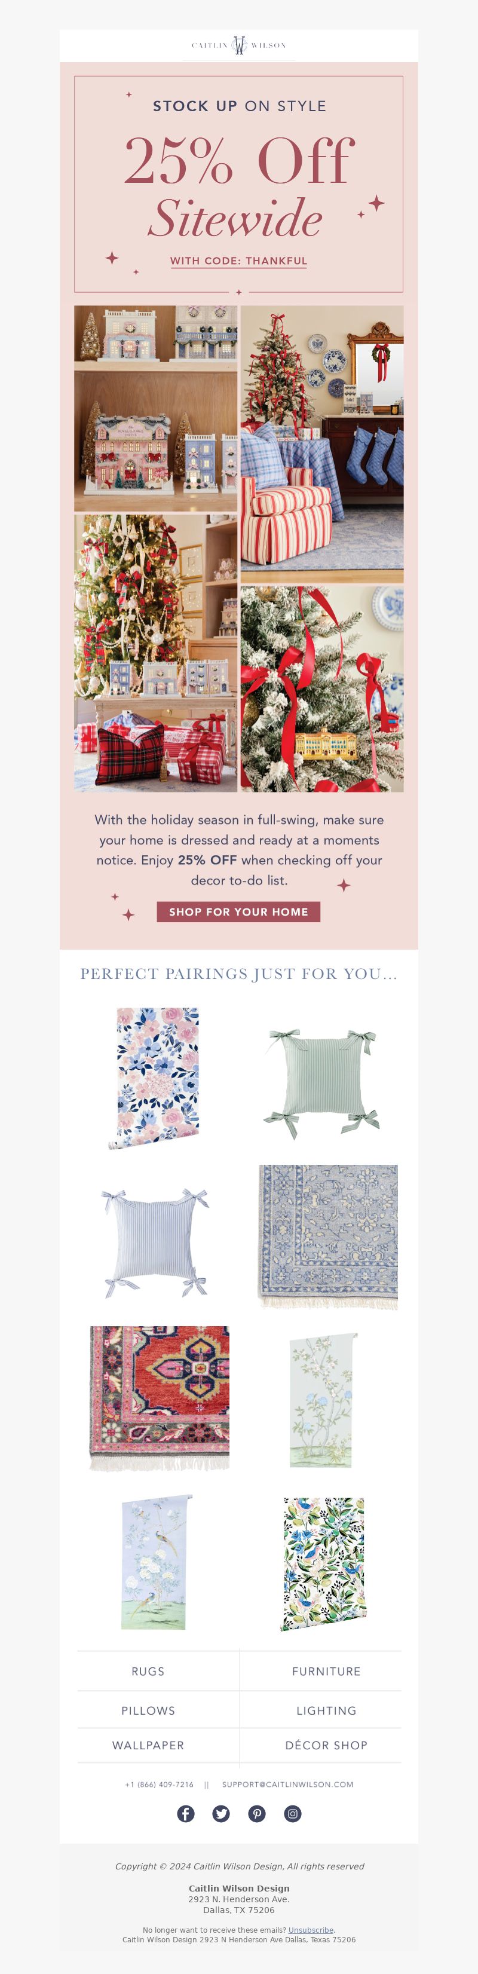Image resolution: width=478 pixels, height=1974 pixels.
Task: Click the customer service phone number
Action: coord(160,1784)
